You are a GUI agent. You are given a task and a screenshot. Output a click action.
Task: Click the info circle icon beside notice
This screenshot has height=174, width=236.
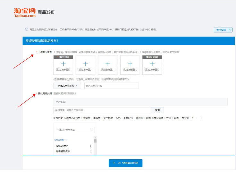coord(27,30)
